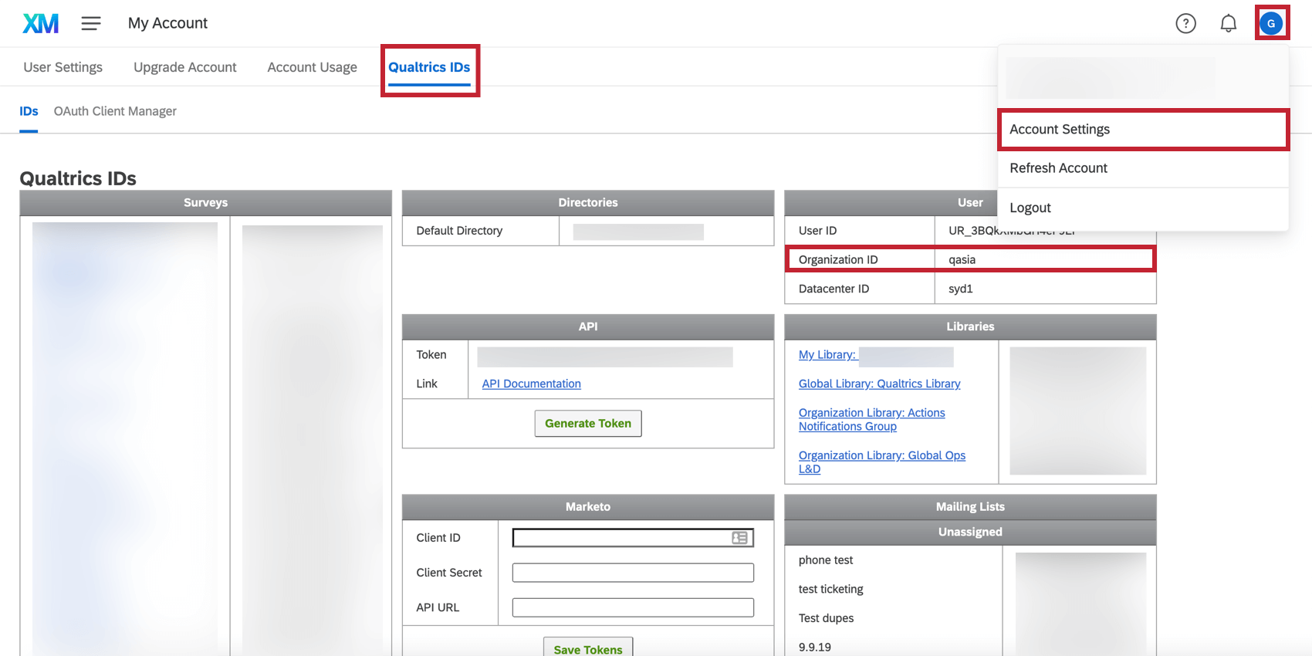Switch to Upgrade Account tab

(x=185, y=67)
